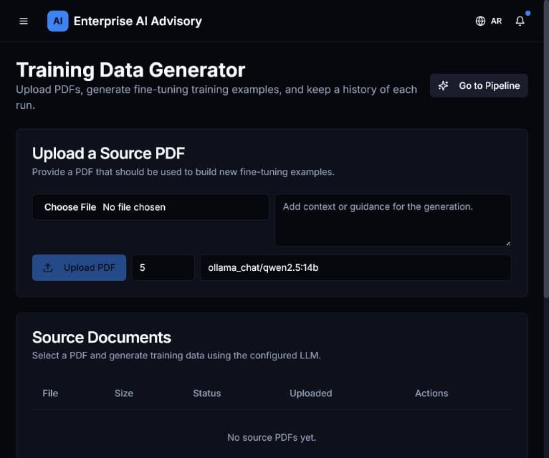Click the sparkle icon on Go to Pipeline
The width and height of the screenshot is (549, 458).
(x=443, y=86)
